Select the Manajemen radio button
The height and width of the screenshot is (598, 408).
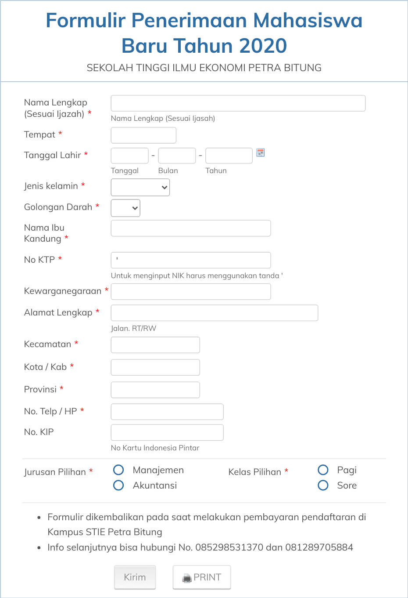point(118,470)
